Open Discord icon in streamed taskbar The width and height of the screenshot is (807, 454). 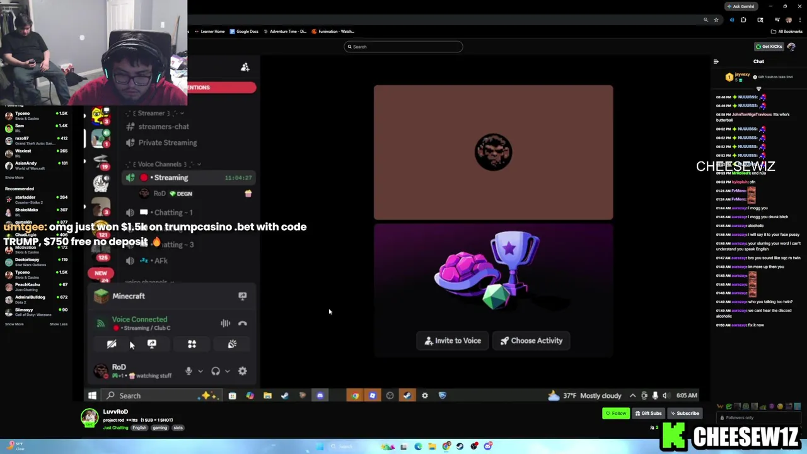pos(320,396)
